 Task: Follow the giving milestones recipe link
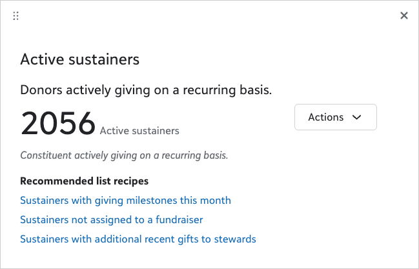[125, 201]
